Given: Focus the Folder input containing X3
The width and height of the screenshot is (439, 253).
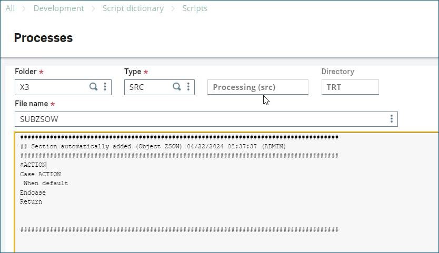Looking at the screenshot, I should pos(52,87).
